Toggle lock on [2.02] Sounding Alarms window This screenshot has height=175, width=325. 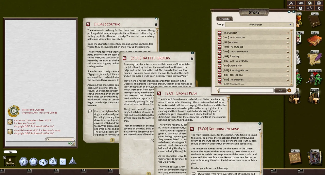click(x=259, y=129)
